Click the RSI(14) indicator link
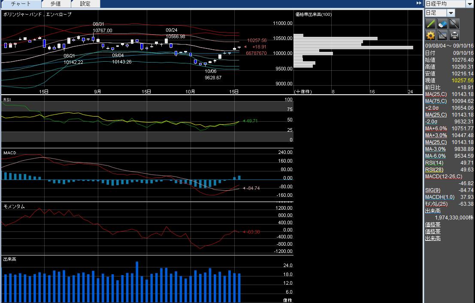 point(433,163)
